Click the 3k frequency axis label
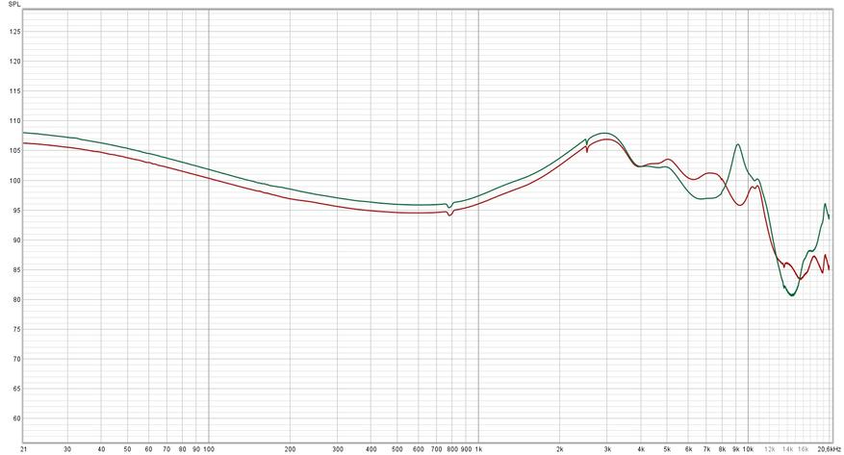The height and width of the screenshot is (455, 844). [607, 449]
